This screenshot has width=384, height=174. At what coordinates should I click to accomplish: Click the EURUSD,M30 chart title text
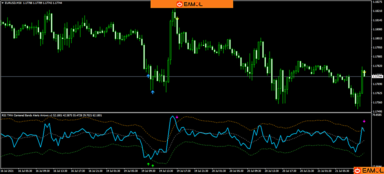tap(13, 2)
